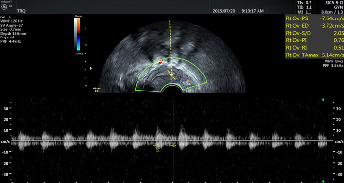Viewport: 344px width, 183px height.
Task: Click the TIb 1.1 index value
Action: coord(304,7)
